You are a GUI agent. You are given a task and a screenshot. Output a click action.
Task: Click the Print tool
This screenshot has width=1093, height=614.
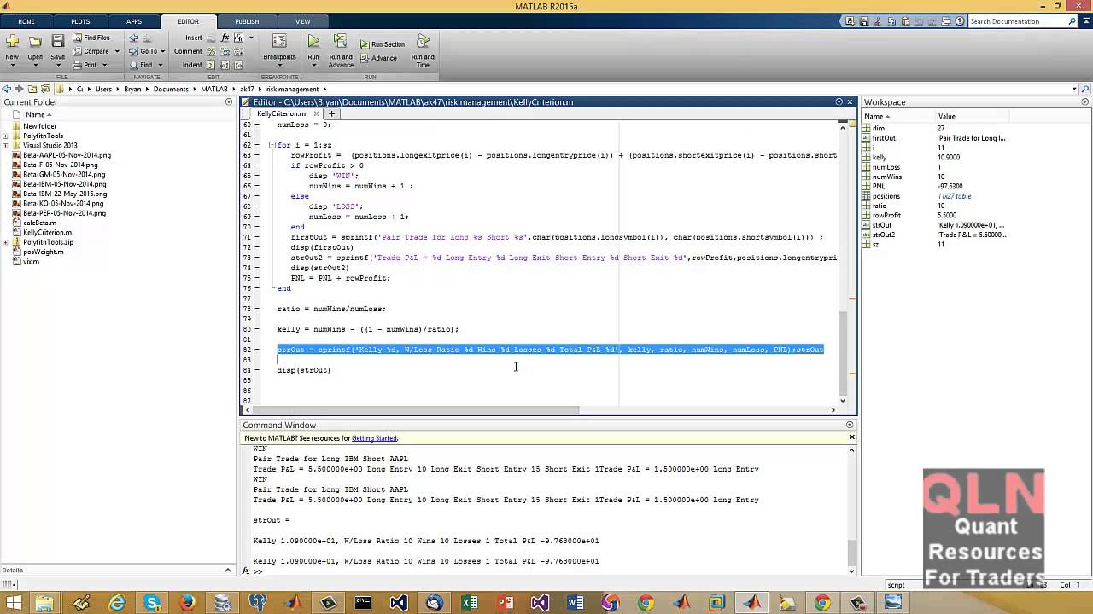coord(85,65)
